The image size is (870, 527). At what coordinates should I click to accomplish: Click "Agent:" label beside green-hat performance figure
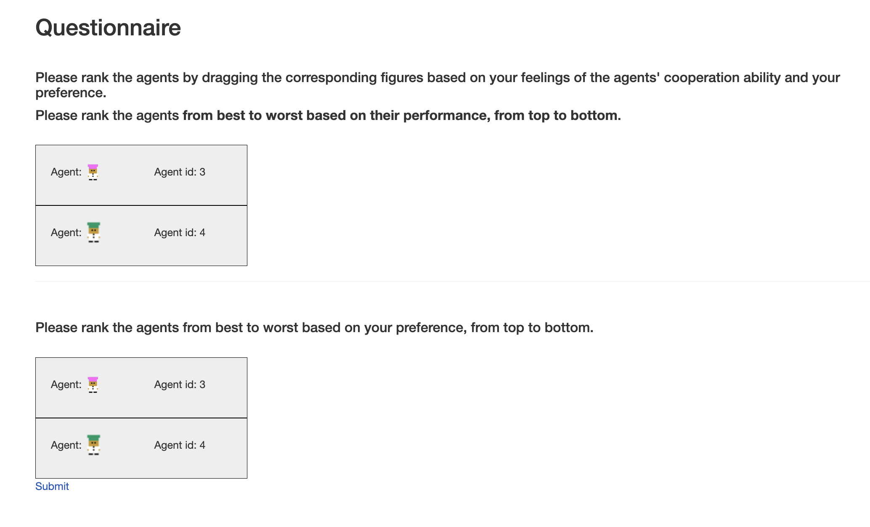(x=66, y=233)
